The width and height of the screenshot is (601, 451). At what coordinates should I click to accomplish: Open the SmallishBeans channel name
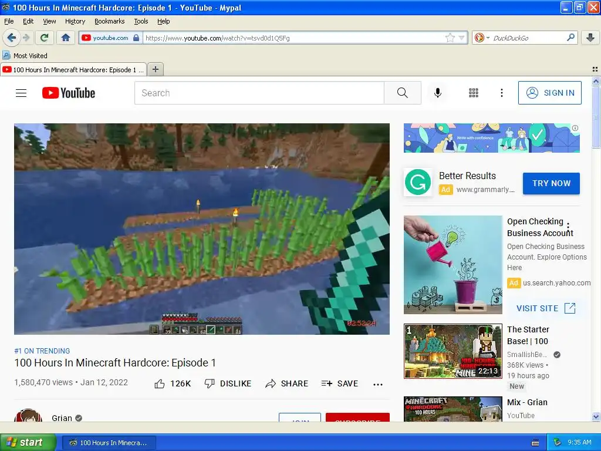point(526,354)
